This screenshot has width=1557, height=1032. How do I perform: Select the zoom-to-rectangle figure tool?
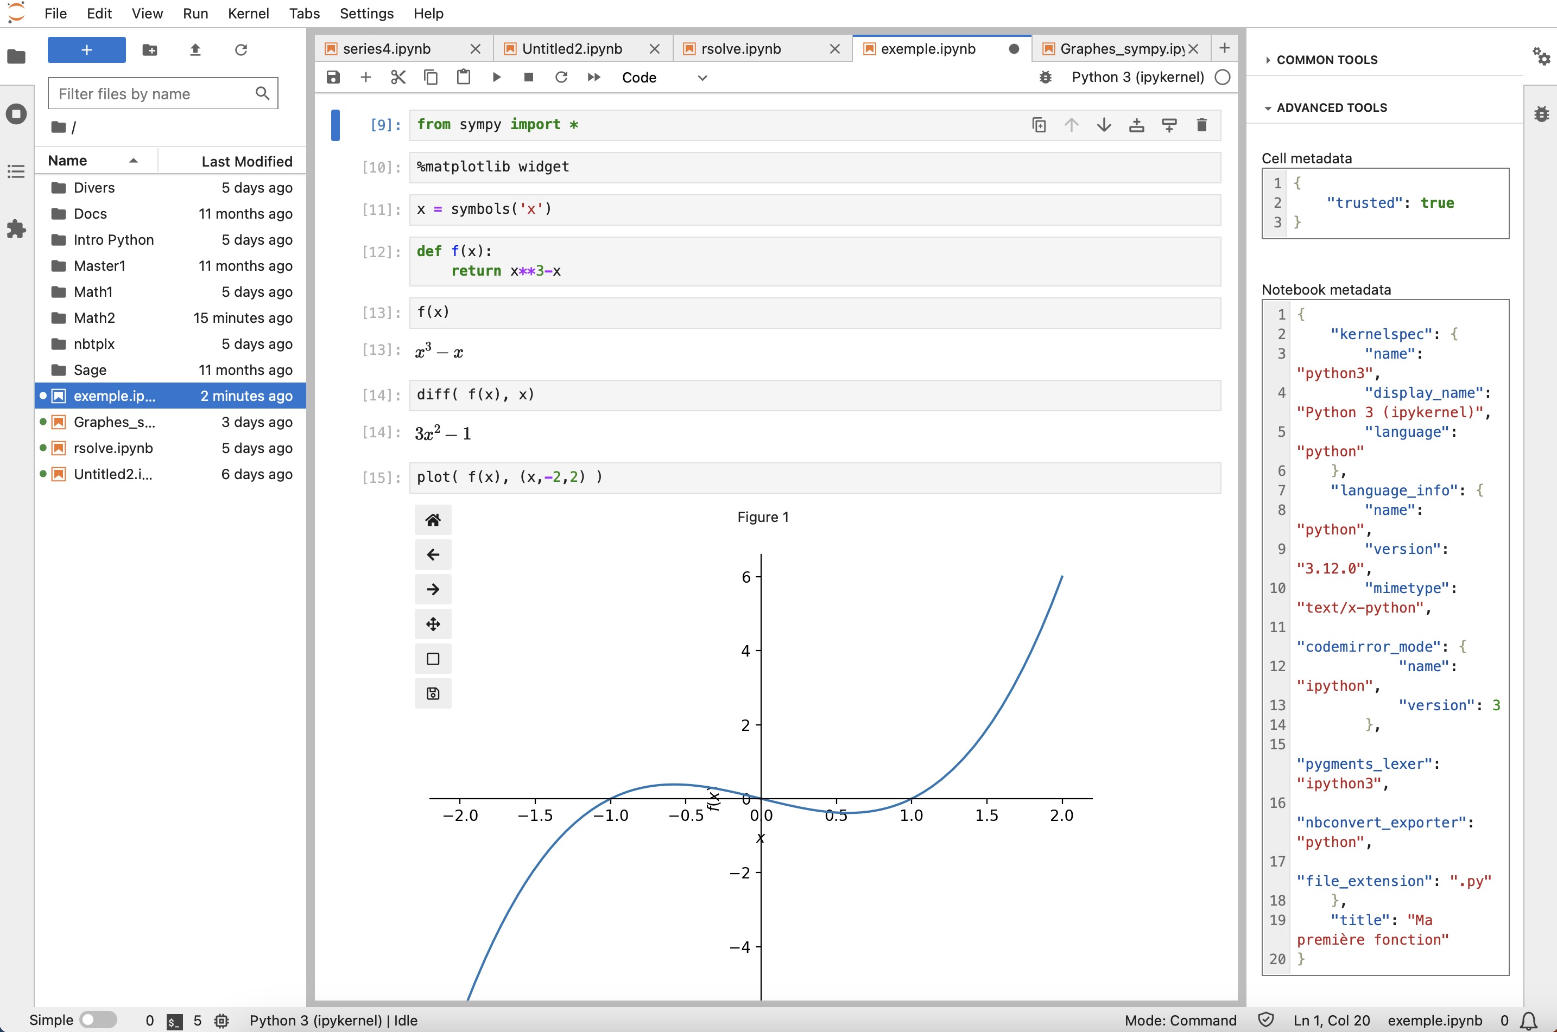coord(433,659)
